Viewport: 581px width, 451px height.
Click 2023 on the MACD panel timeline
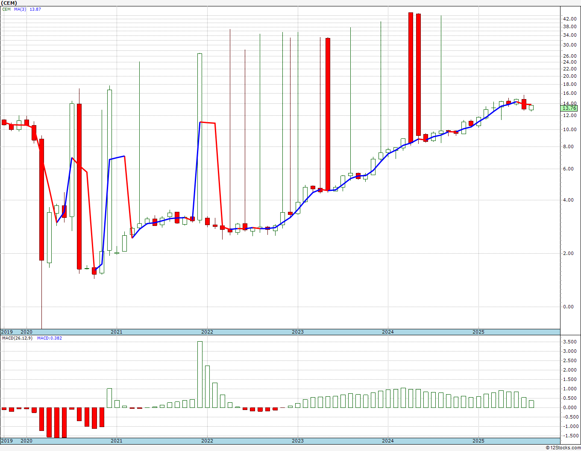[298, 441]
